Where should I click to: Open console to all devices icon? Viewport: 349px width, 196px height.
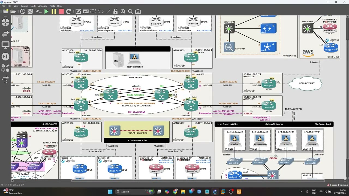pyautogui.click(x=39, y=11)
